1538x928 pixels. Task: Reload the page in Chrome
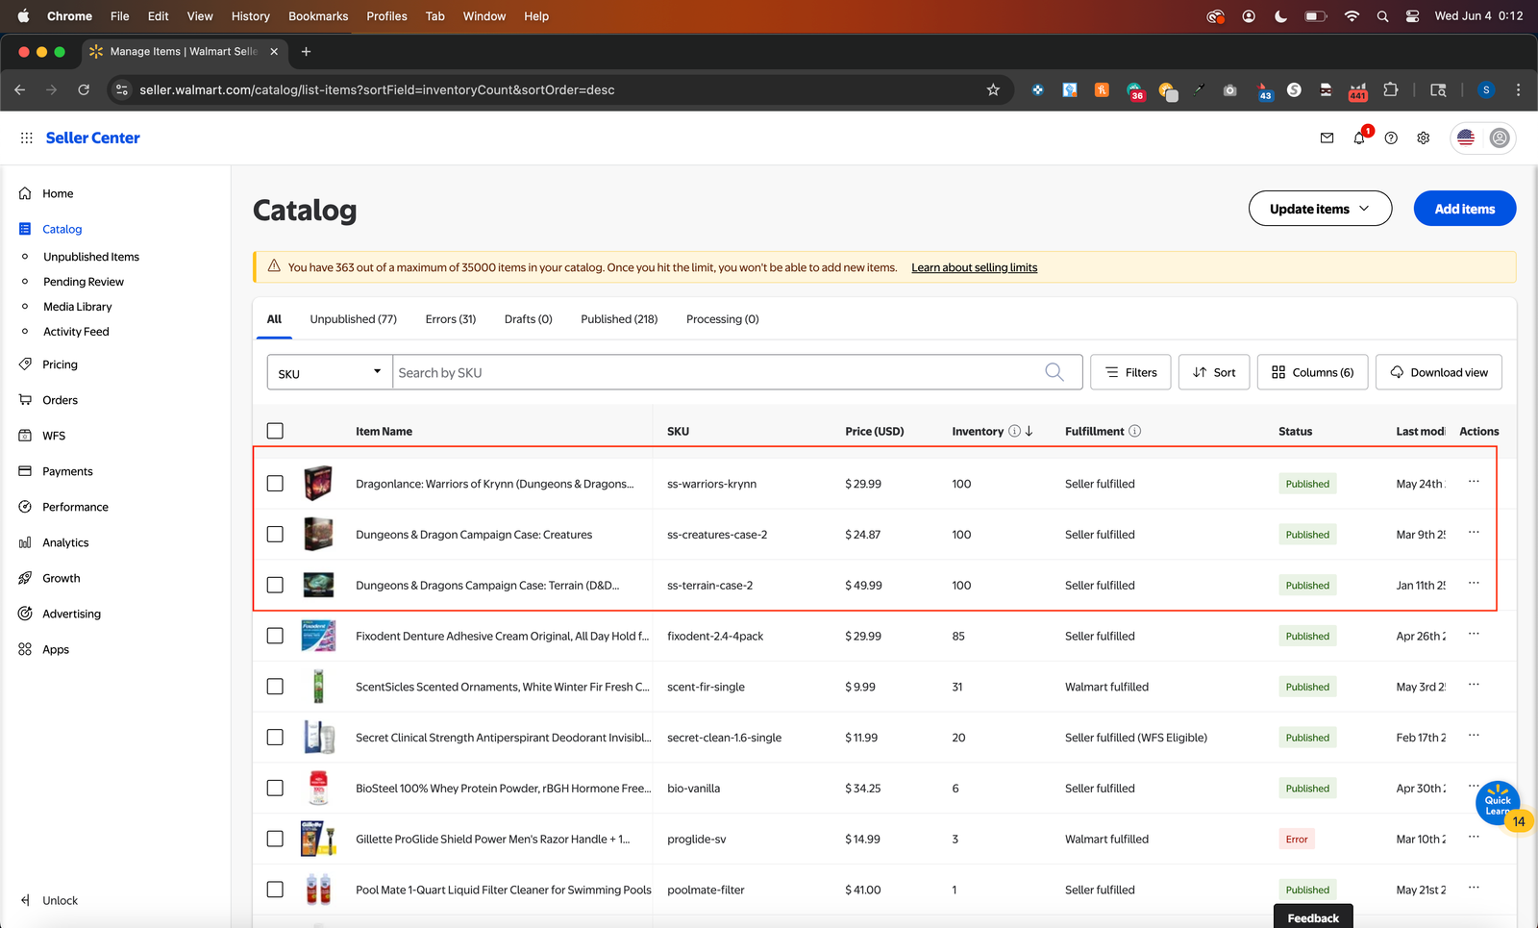[x=84, y=89]
